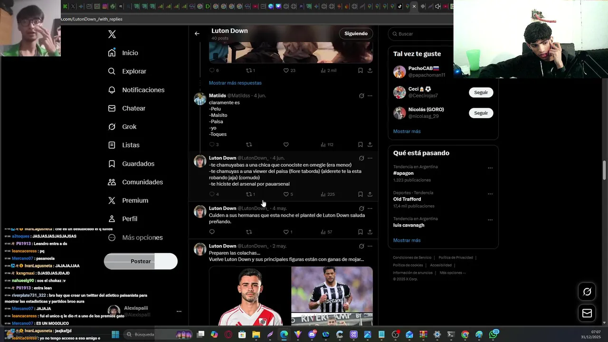This screenshot has width=608, height=342.
Task: Open Comunidades in the sidebar
Action: tap(135, 182)
